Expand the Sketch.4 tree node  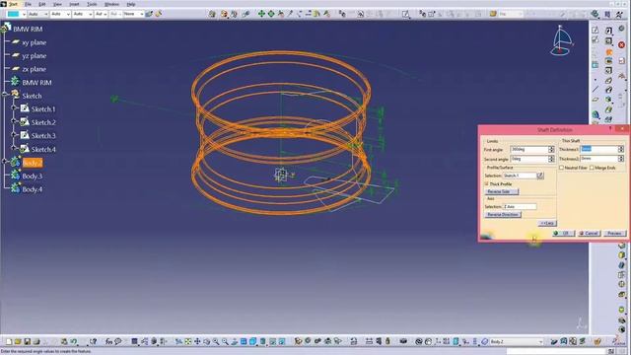13,149
